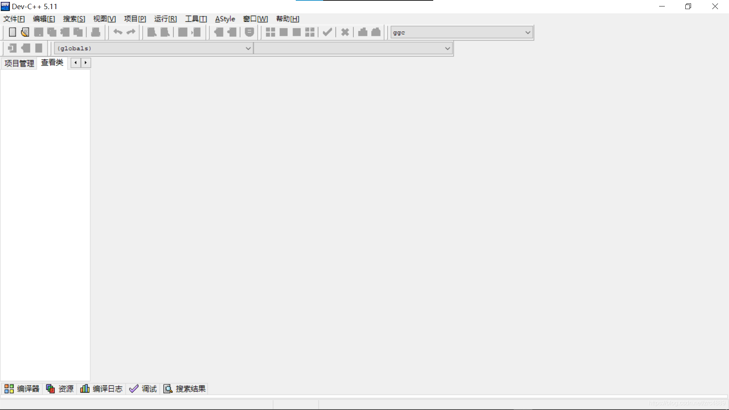Open the 运行[R] menu
The width and height of the screenshot is (729, 410).
point(166,19)
